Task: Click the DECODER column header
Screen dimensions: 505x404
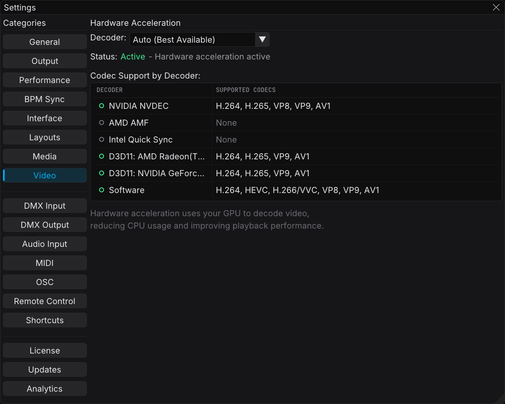Action: click(110, 90)
